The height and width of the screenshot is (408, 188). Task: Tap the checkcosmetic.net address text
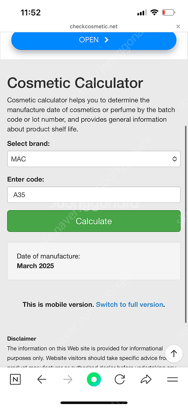coord(93,26)
